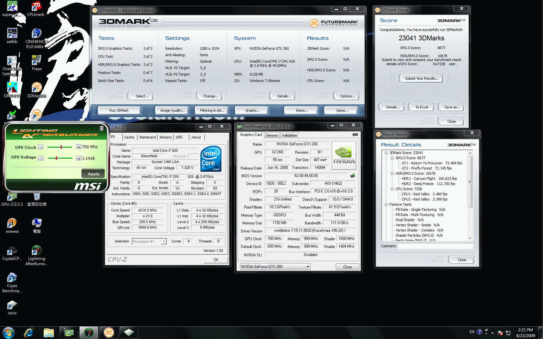543x339 pixels.
Task: Launch the everest desktop shortcut
Action: (12, 225)
